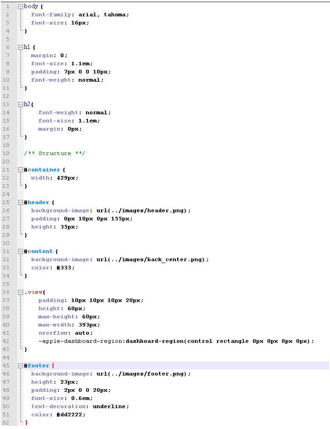The image size is (330, 429).
Task: Collapse the .view block fold marker
Action: coord(20,292)
